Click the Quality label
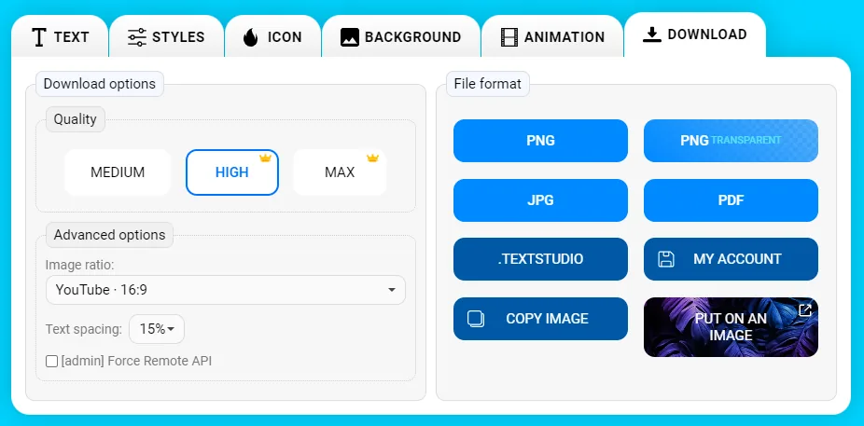This screenshot has height=426, width=864. tap(75, 119)
